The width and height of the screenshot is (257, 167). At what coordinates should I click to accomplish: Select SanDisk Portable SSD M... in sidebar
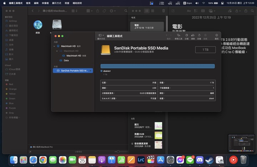(x=73, y=71)
